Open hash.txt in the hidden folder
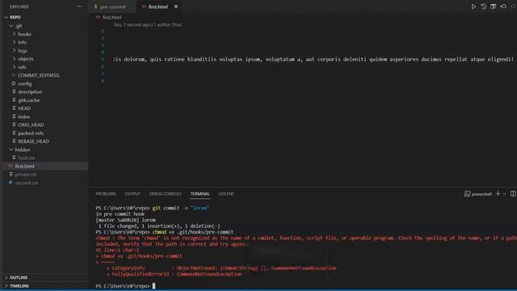The width and height of the screenshot is (517, 291). [x=27, y=158]
